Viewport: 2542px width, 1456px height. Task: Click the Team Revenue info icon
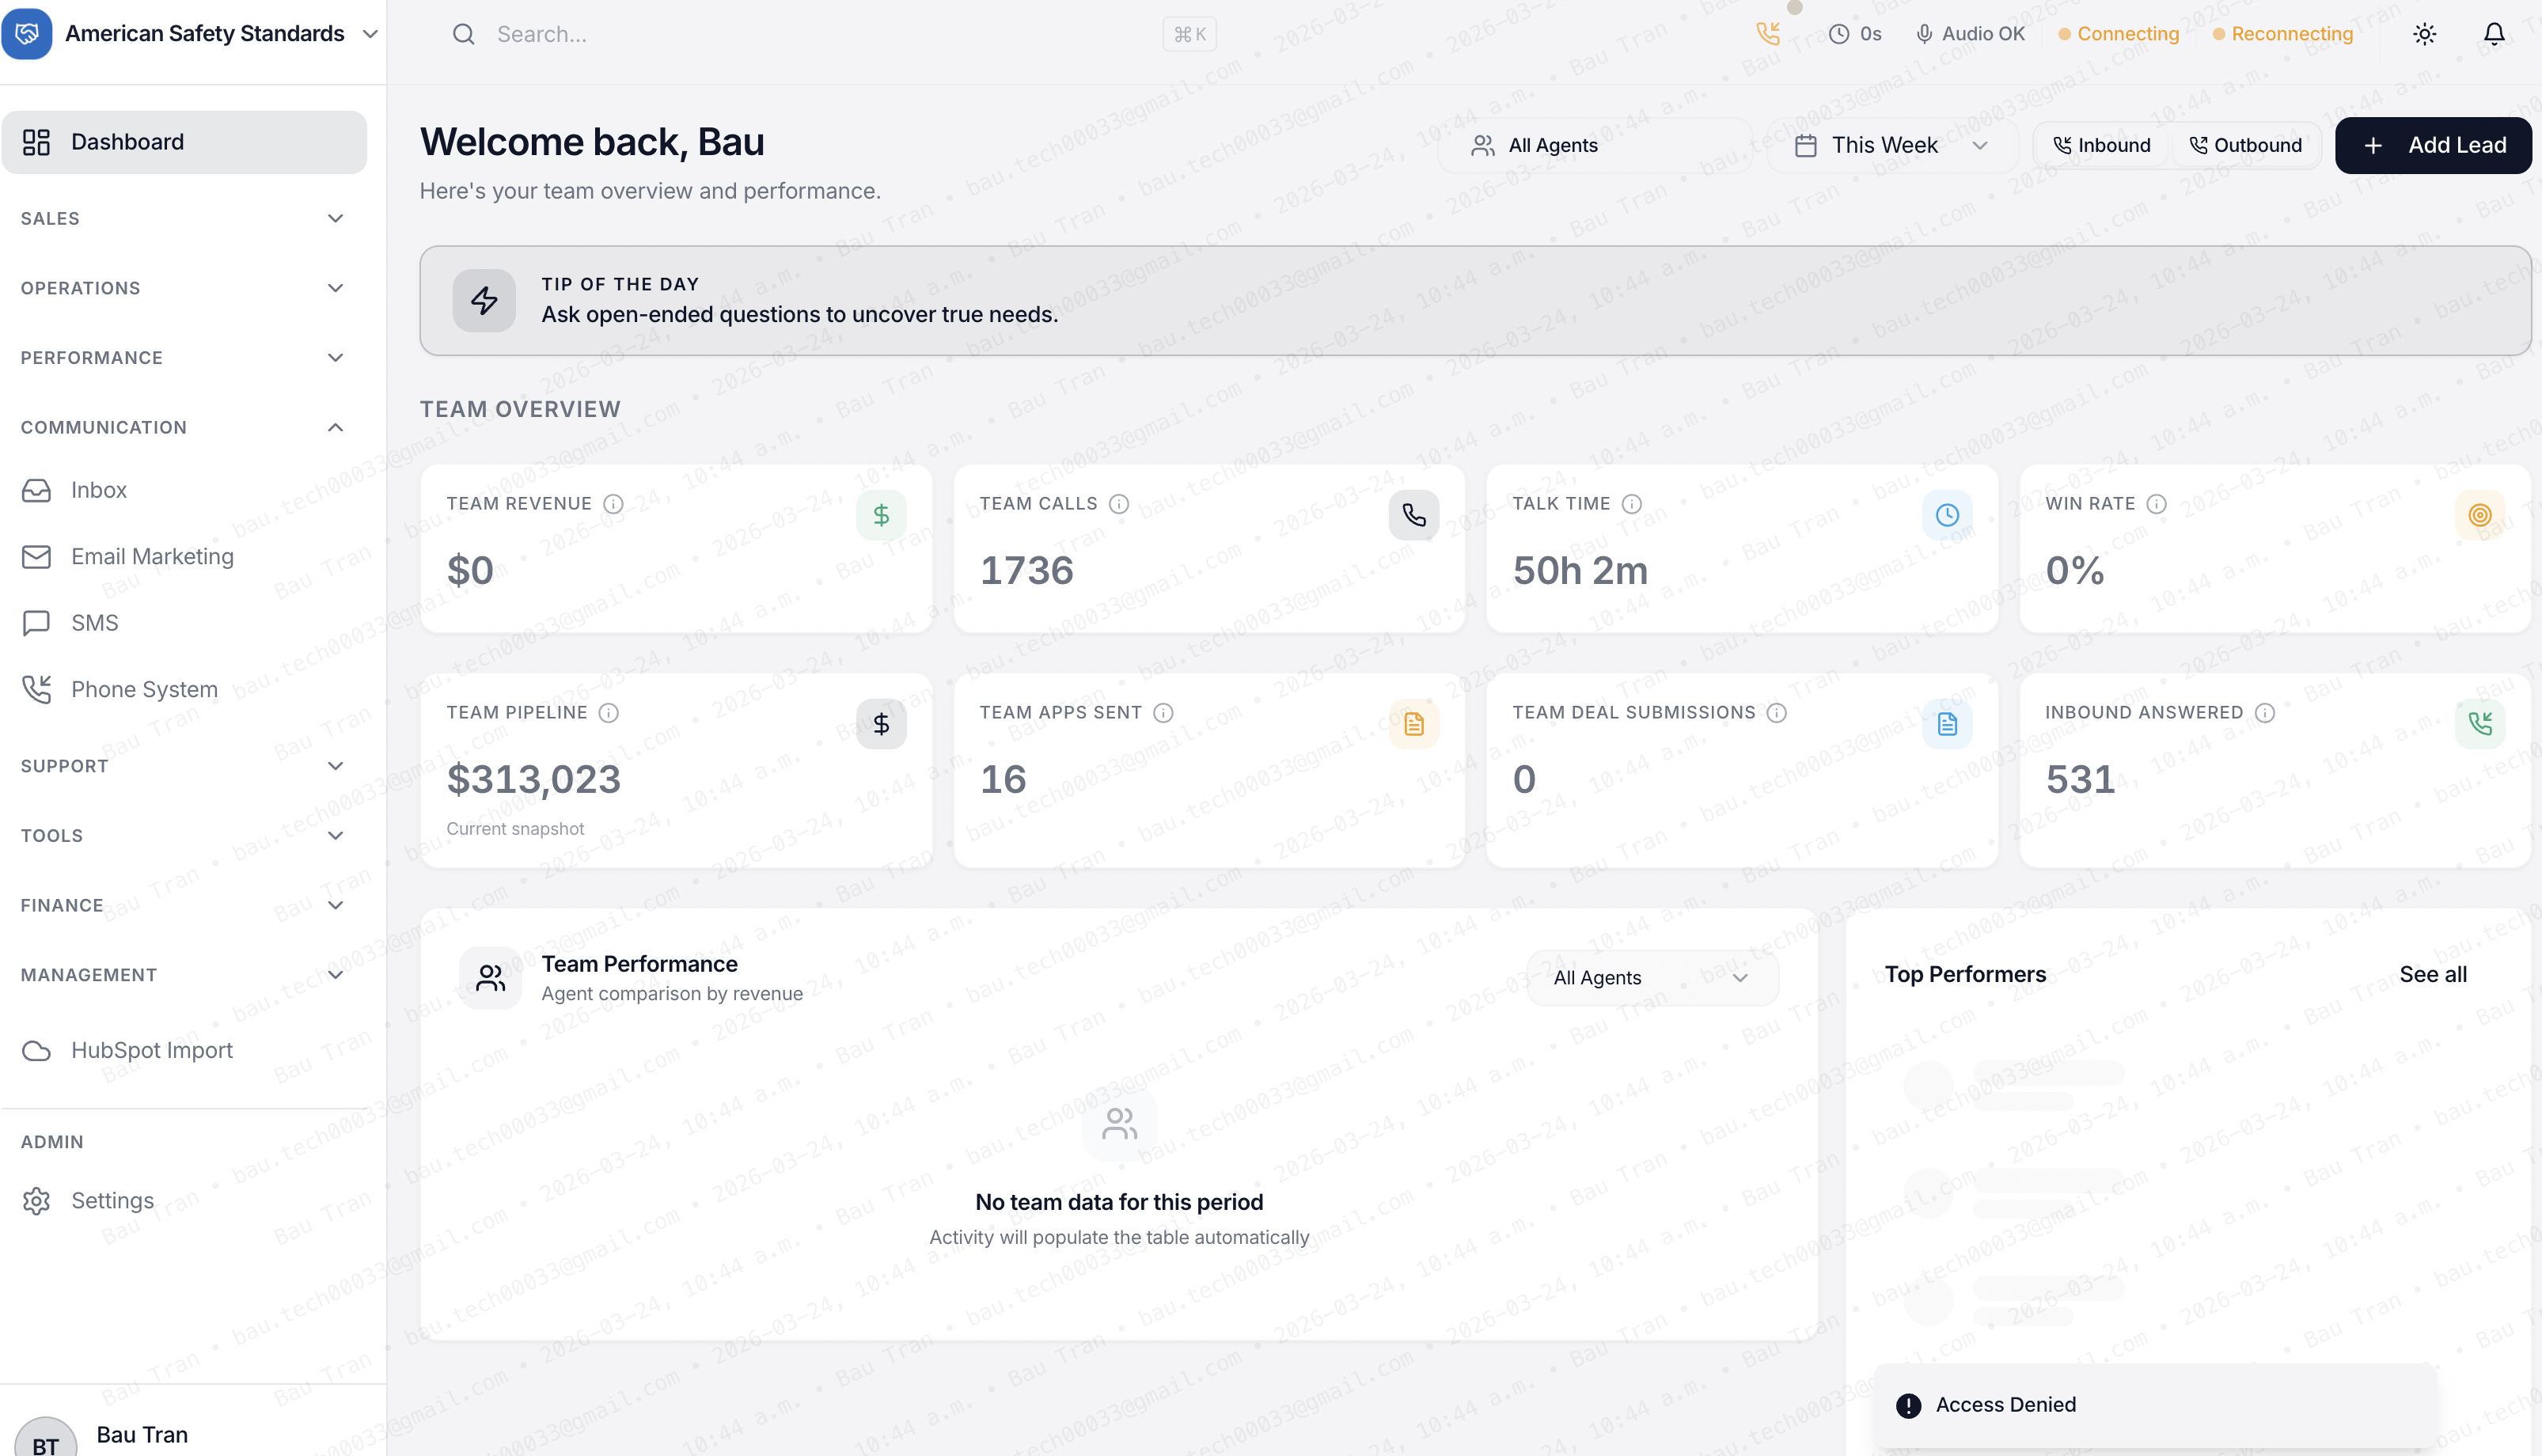(x=613, y=504)
